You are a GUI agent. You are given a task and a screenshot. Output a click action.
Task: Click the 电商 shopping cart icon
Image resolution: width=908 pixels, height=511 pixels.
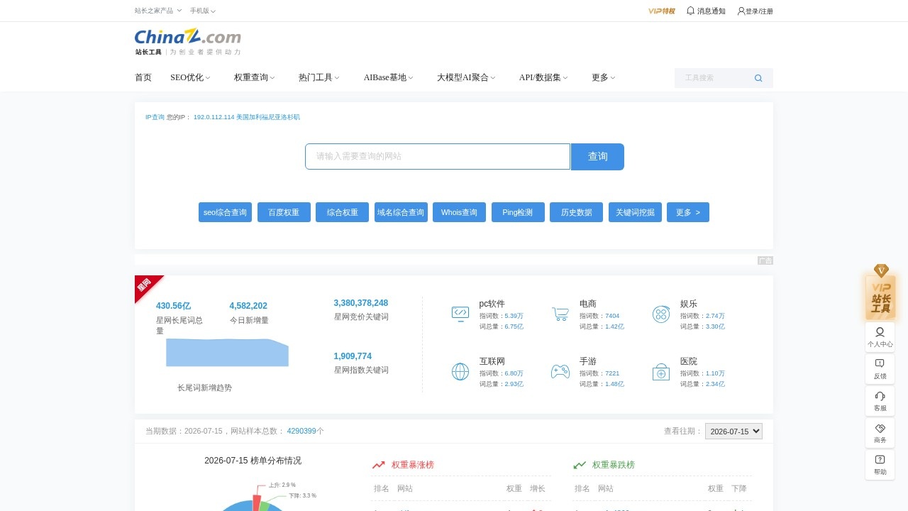click(x=560, y=314)
